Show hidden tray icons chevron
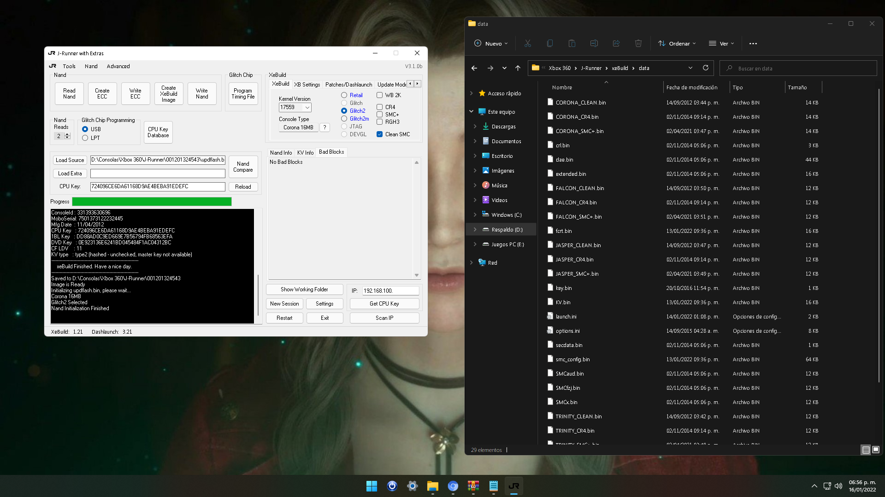Screen dimensions: 885x497 (814, 486)
